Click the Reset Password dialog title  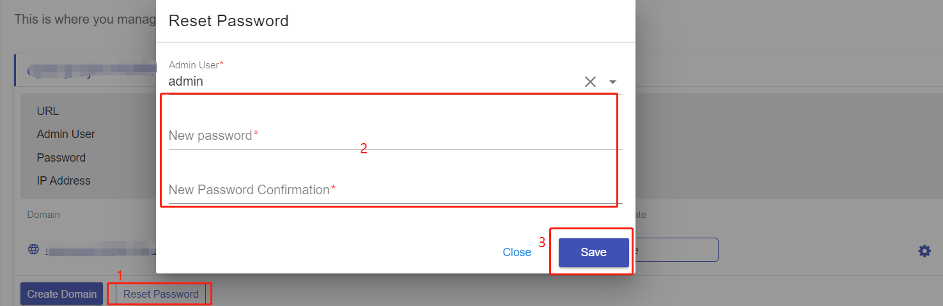(228, 21)
